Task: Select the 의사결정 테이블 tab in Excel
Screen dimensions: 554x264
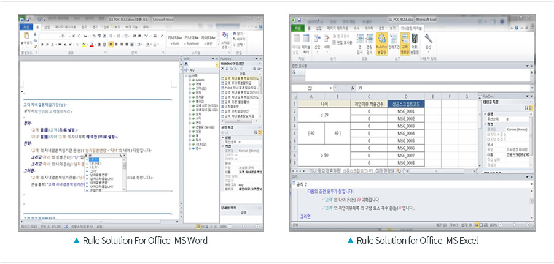Action: (412, 28)
